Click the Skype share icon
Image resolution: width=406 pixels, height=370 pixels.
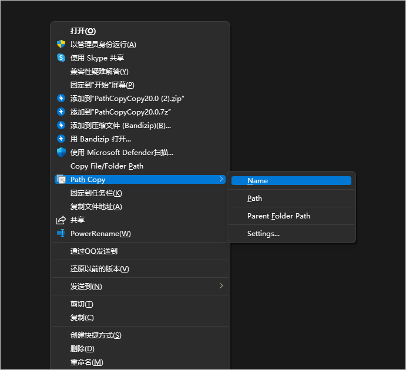(61, 58)
